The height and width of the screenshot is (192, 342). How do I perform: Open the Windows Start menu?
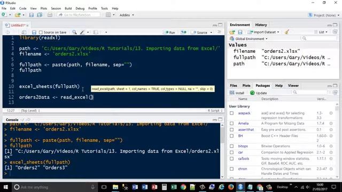click(6, 187)
